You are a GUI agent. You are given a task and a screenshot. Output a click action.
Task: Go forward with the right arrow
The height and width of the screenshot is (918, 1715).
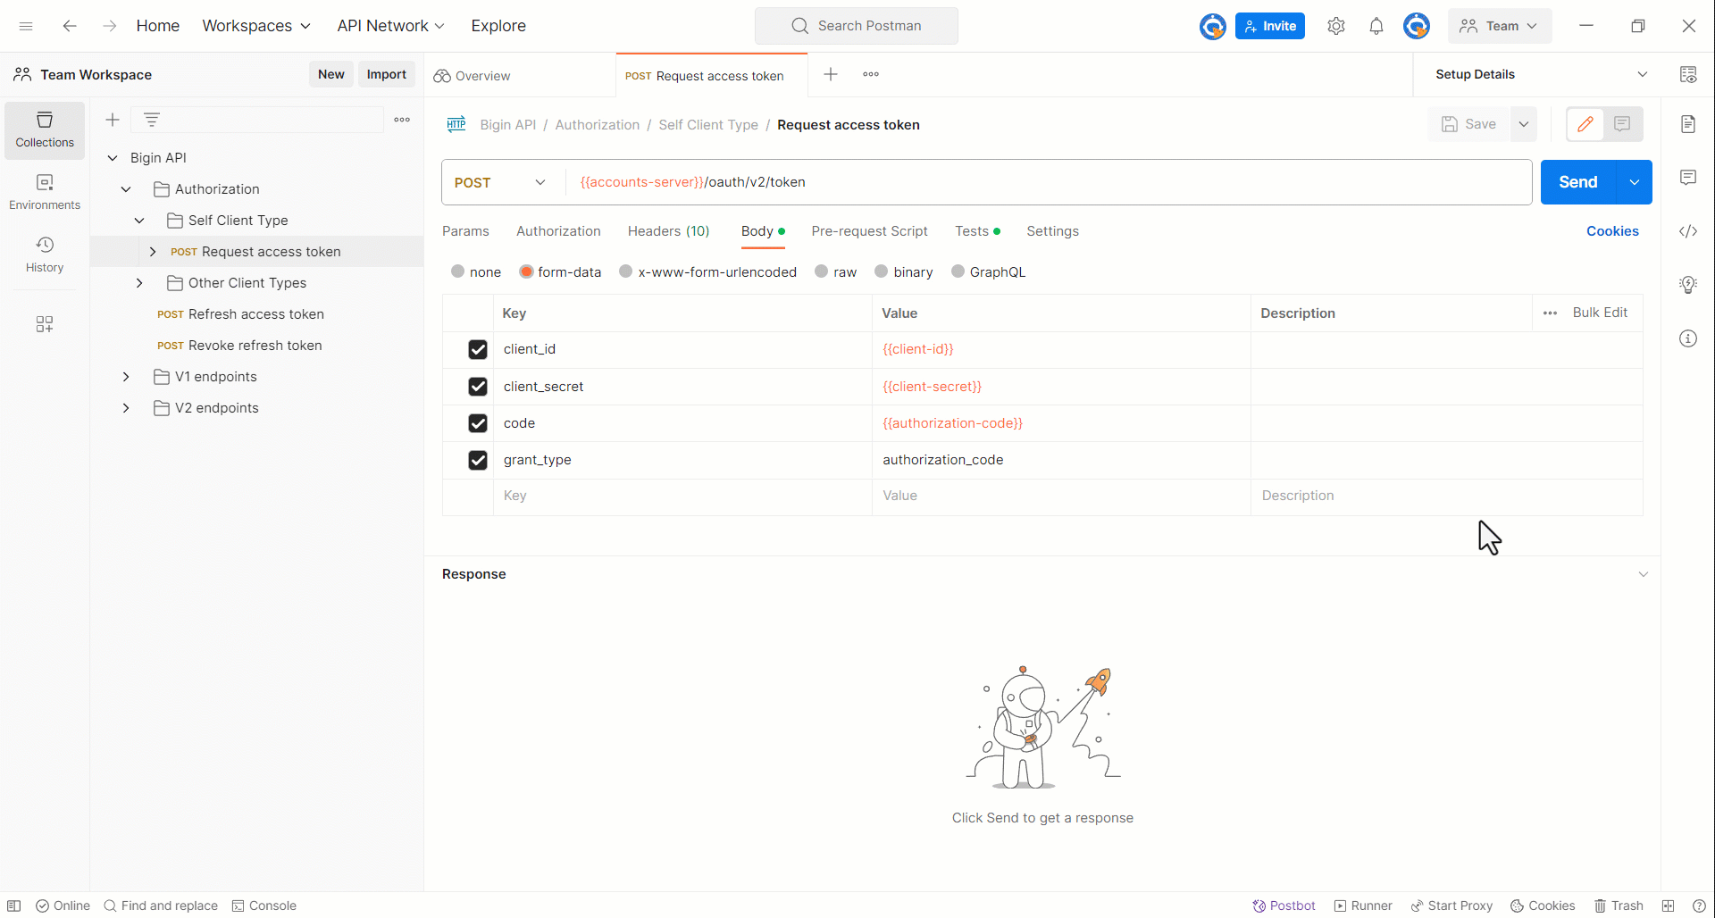click(x=109, y=26)
